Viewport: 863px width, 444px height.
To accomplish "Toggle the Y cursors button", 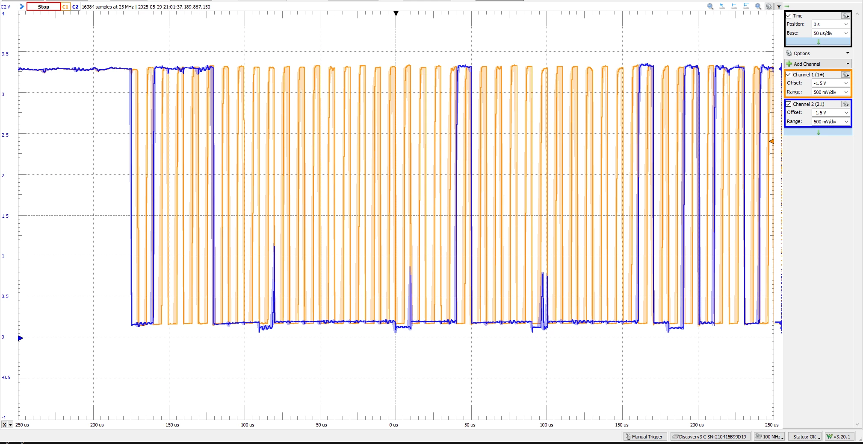I will tap(779, 6).
